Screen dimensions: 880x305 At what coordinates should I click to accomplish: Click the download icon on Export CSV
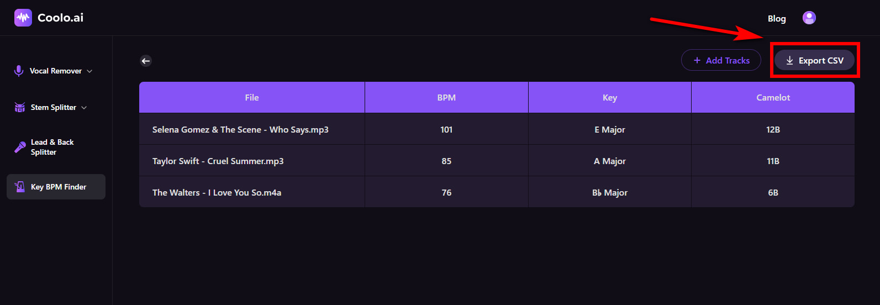click(789, 61)
